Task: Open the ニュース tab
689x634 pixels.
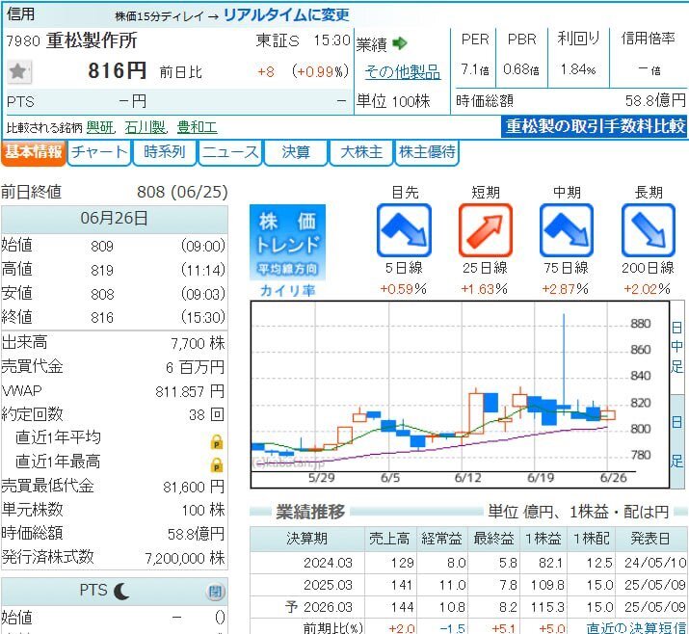Action: coord(230,152)
